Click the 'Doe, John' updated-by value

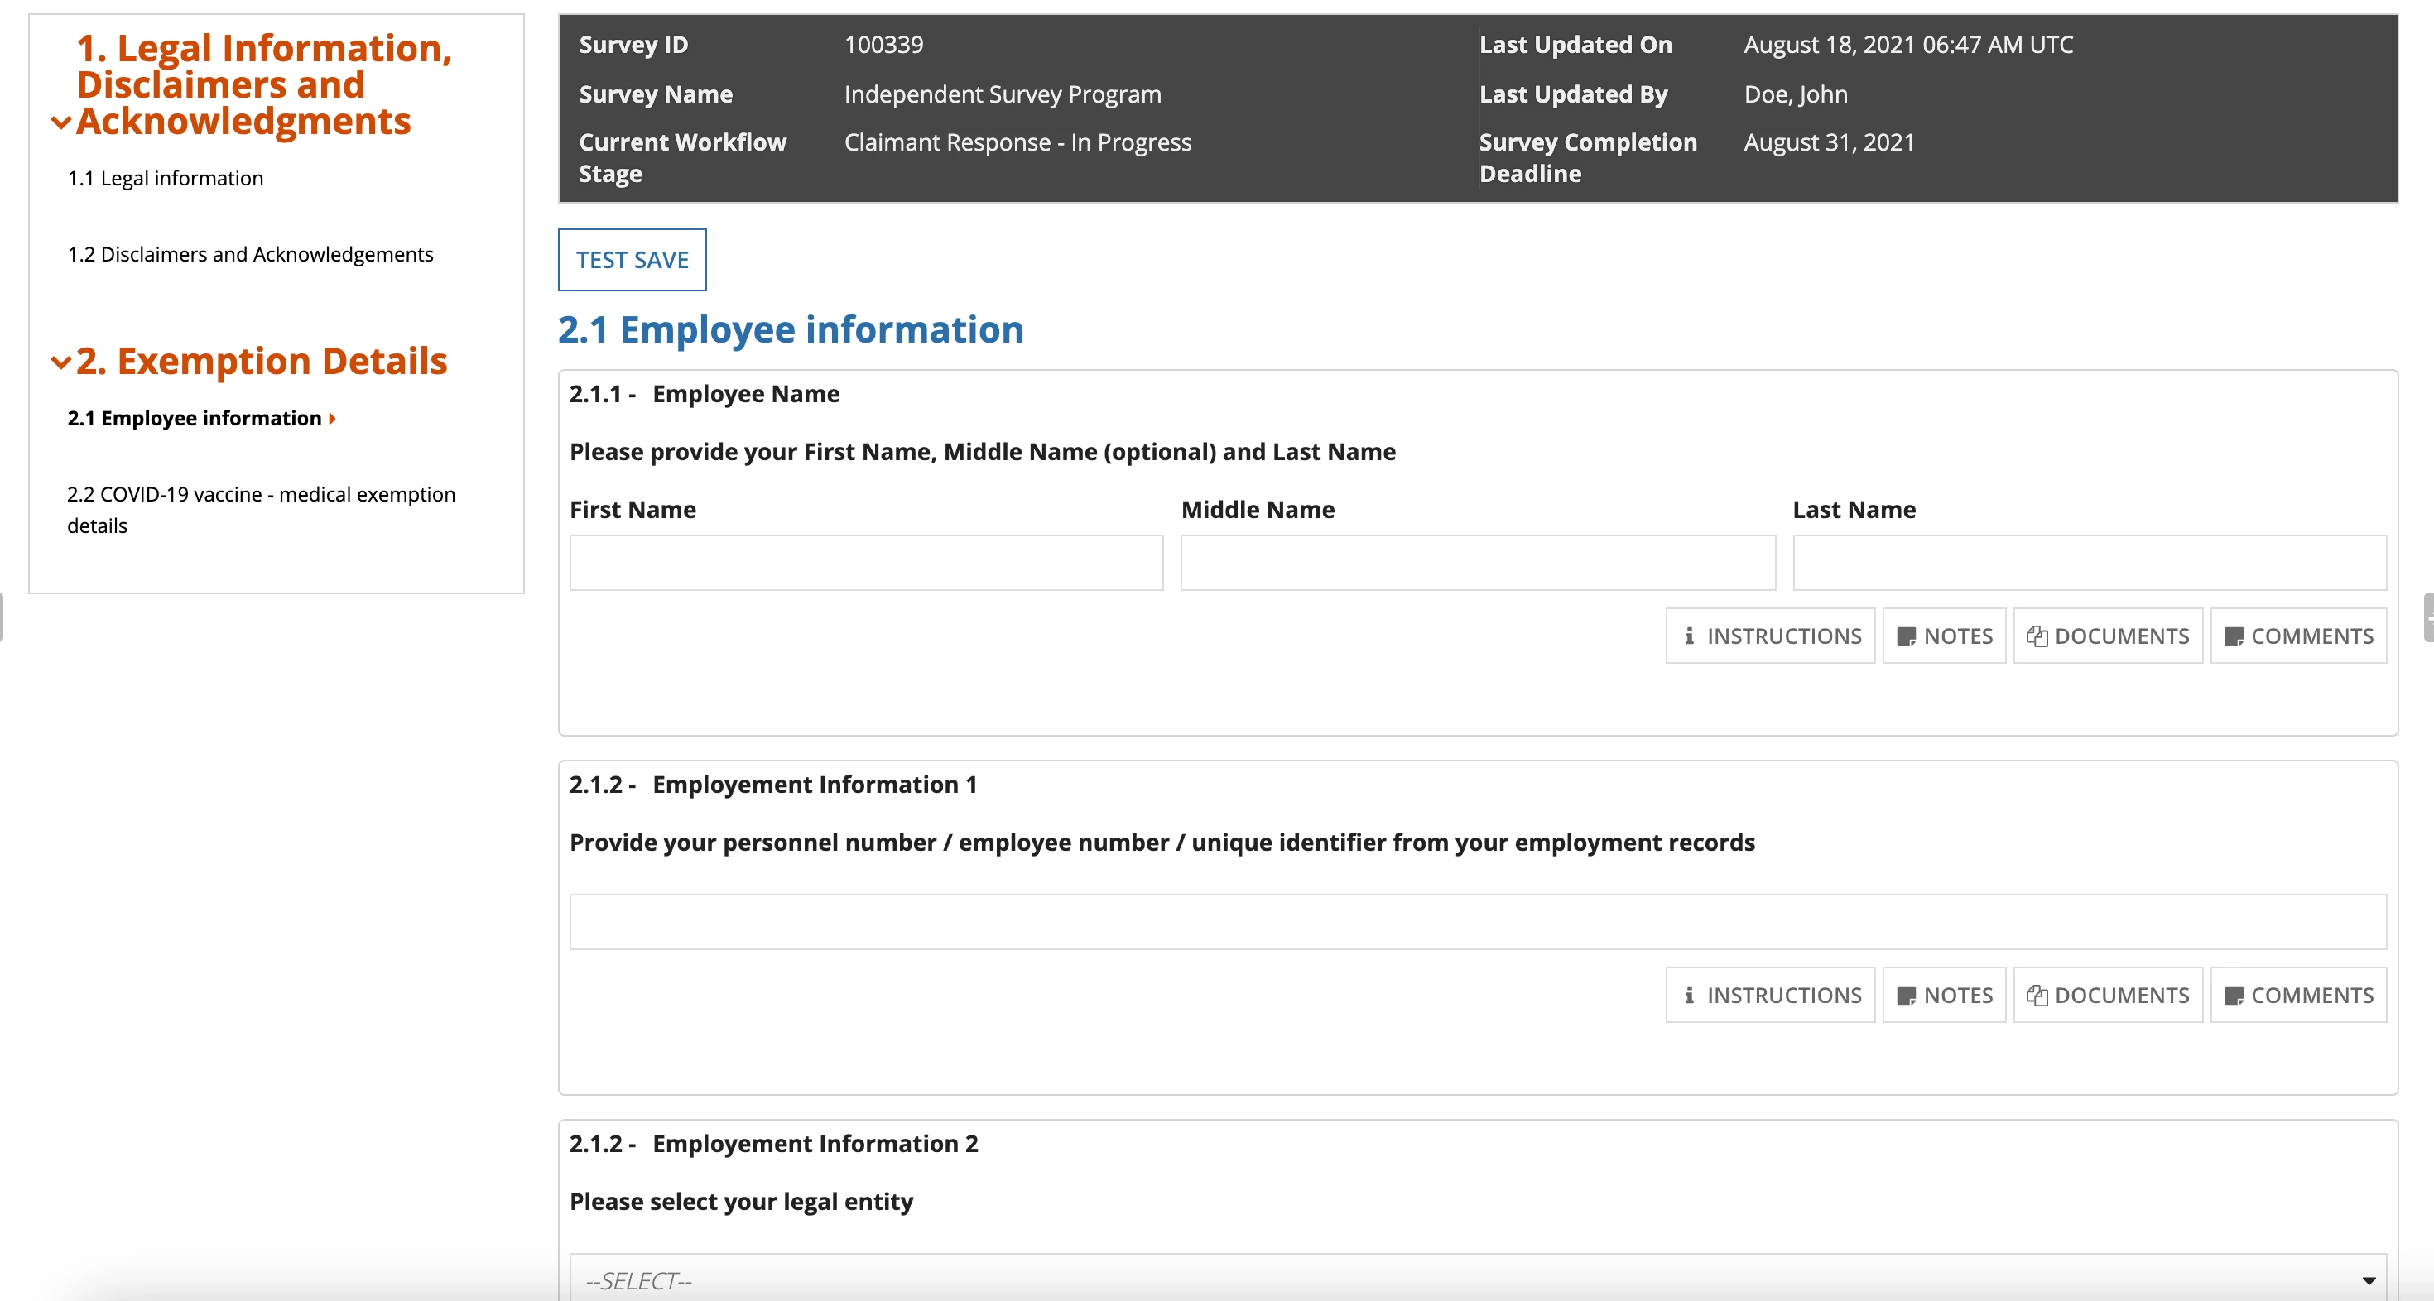(1795, 94)
